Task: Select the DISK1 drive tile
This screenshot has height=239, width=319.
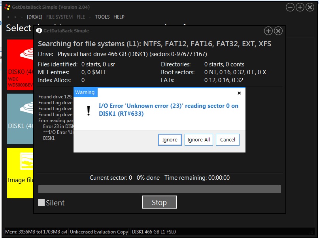Action: click(x=20, y=119)
